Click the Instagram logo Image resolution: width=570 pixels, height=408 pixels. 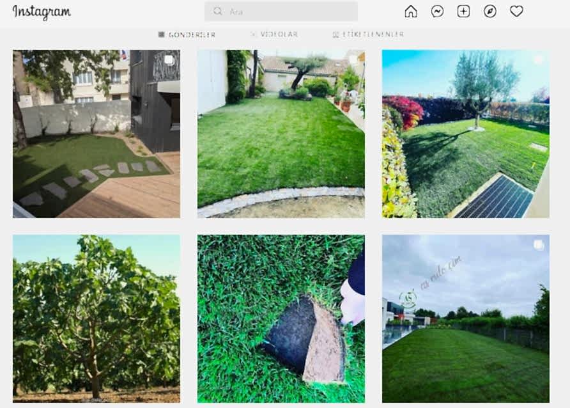click(42, 12)
